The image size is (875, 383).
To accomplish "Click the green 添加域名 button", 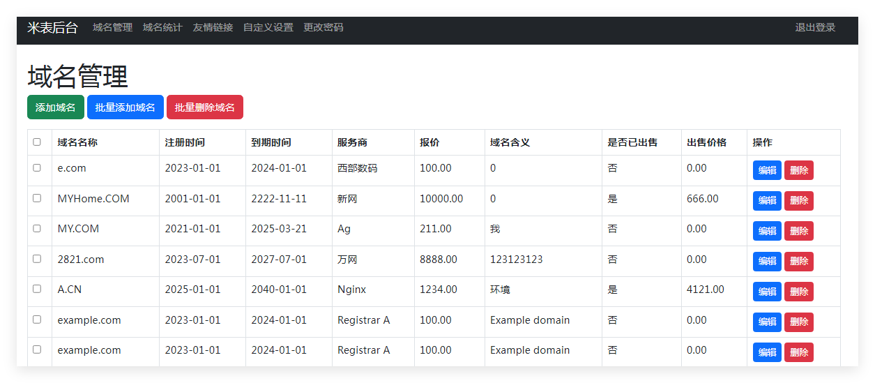I will pos(56,107).
